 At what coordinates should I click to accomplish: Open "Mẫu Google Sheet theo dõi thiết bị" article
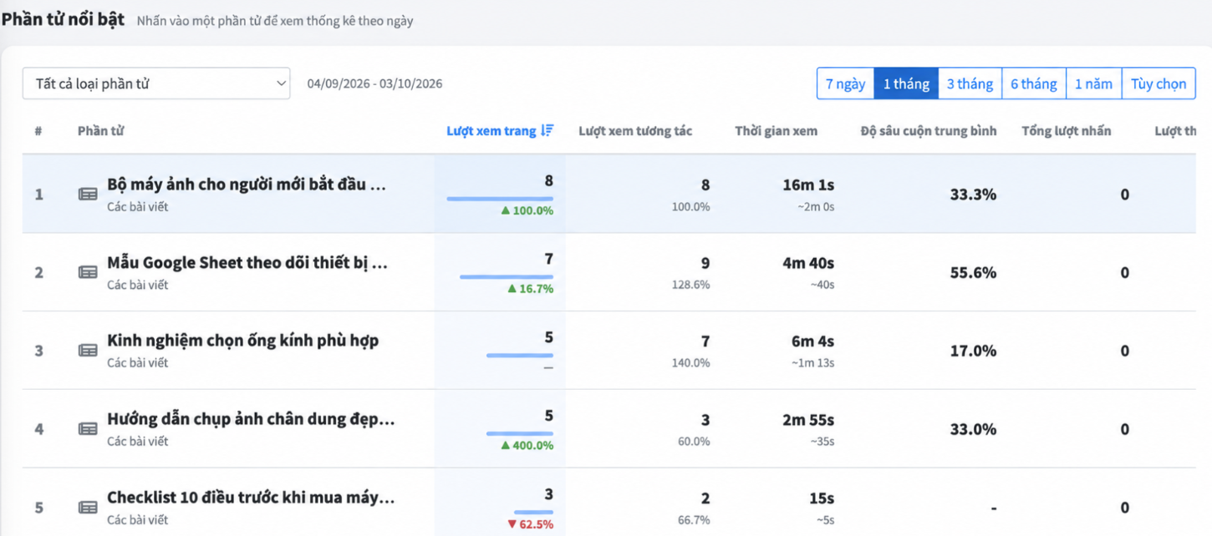coord(247,263)
